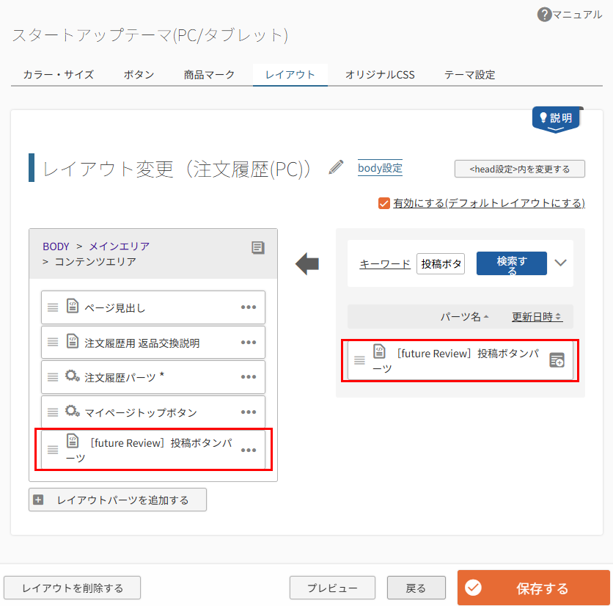Open the ellipsis menu on ページ見出し

249,307
